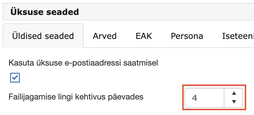Click the Üksuse seaded panel header
This screenshot has width=254, height=115.
128,12
